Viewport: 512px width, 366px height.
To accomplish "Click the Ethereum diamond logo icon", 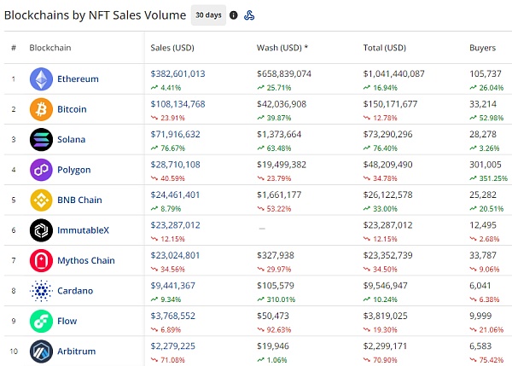I will pyautogui.click(x=41, y=79).
